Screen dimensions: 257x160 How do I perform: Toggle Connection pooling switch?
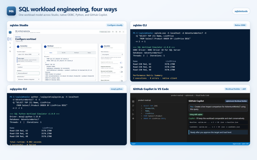(121, 76)
